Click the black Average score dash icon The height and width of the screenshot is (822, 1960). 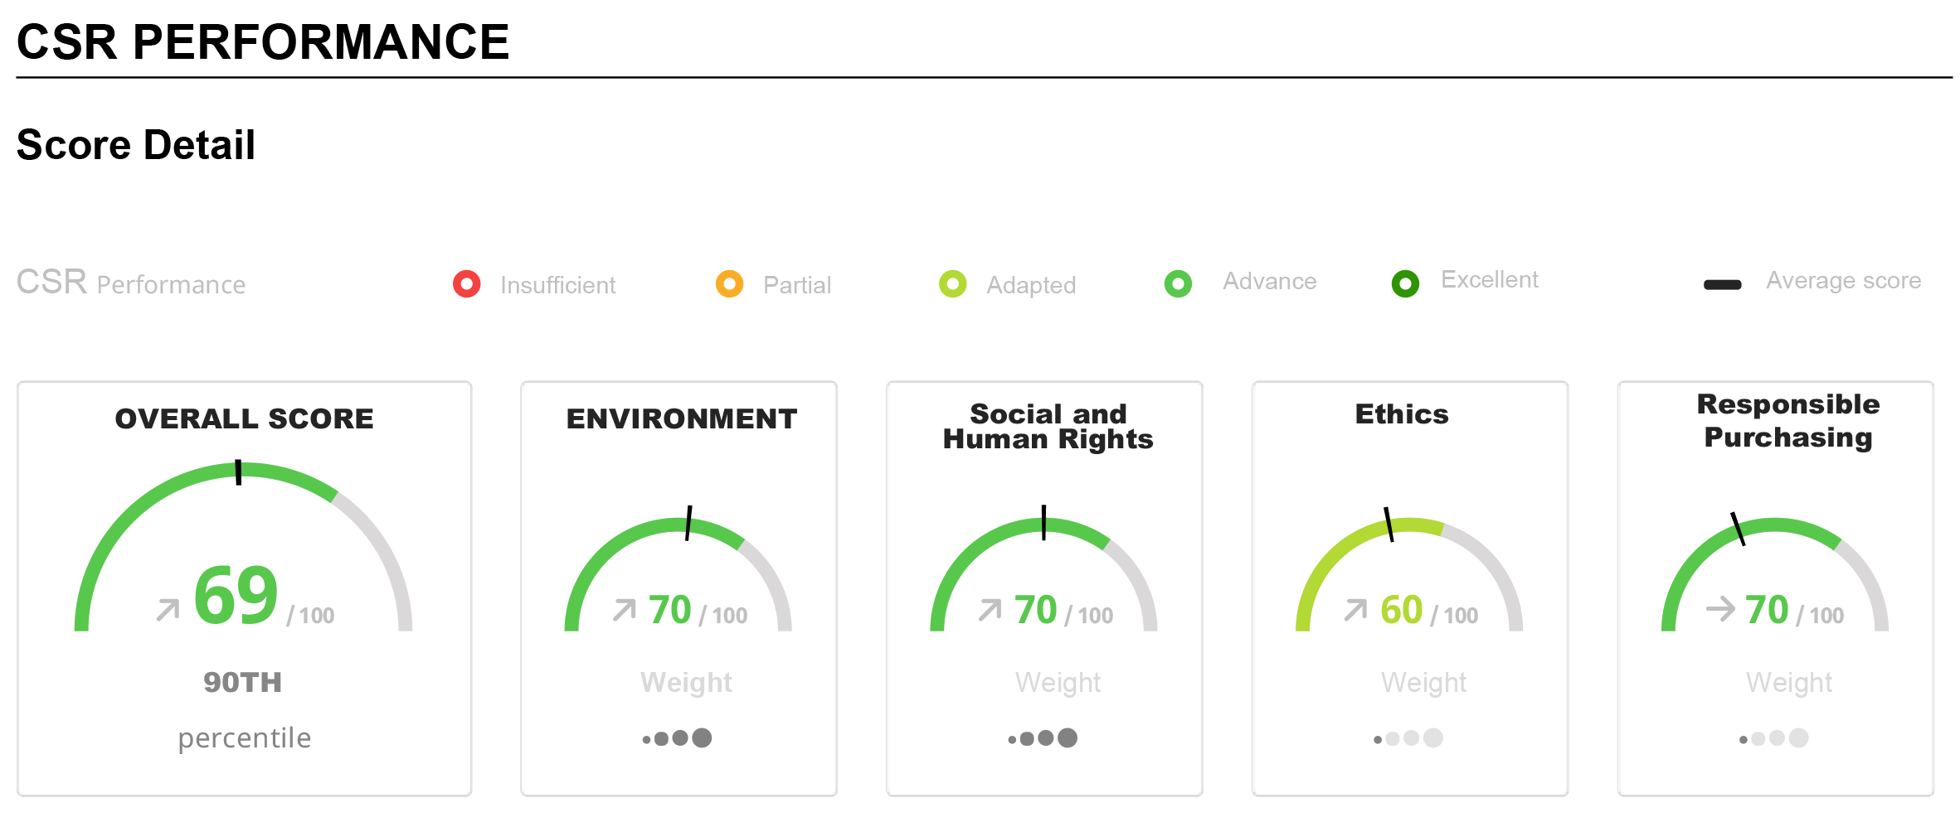(1722, 284)
